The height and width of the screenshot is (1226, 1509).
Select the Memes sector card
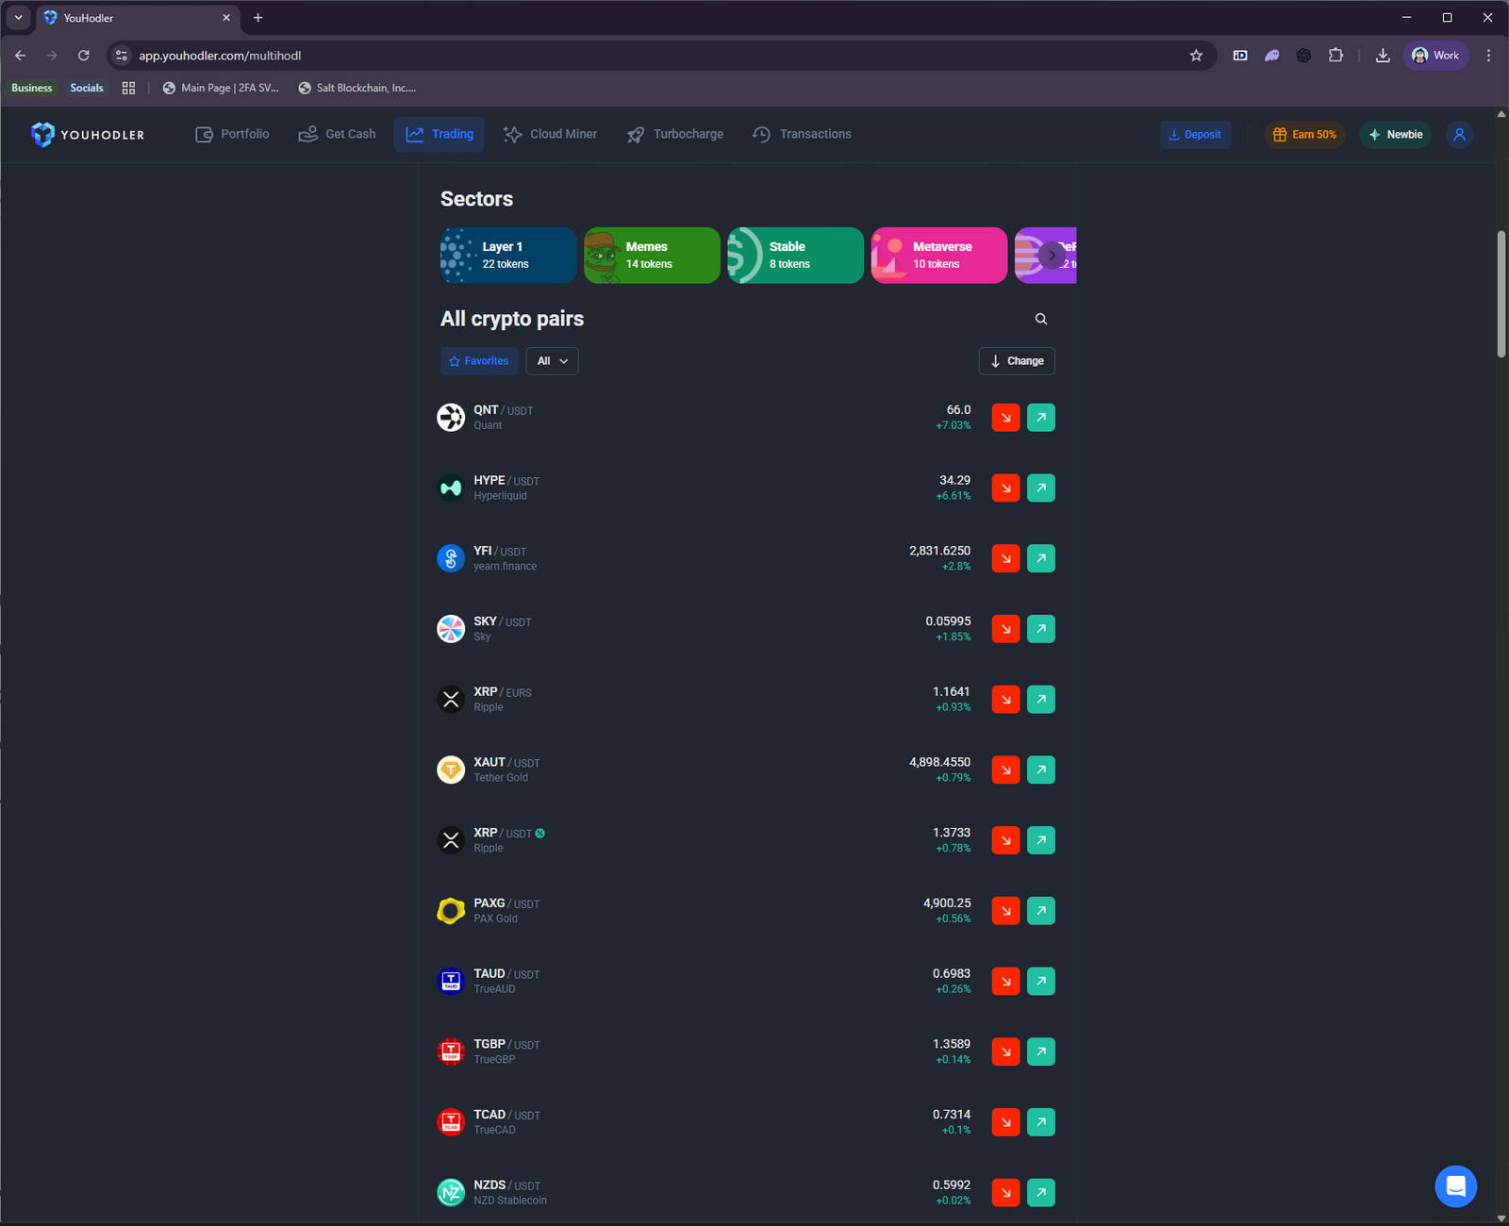[x=651, y=255]
